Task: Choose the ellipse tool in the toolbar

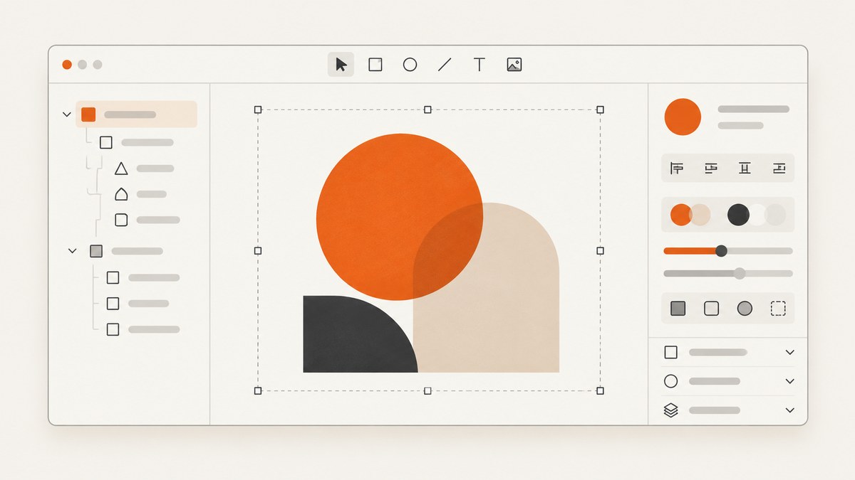Action: coord(410,65)
